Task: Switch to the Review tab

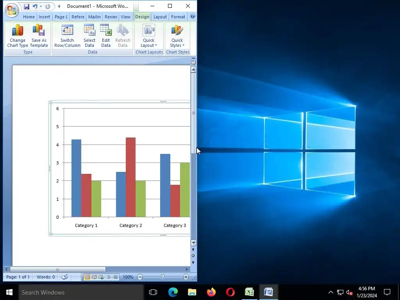Action: point(111,17)
